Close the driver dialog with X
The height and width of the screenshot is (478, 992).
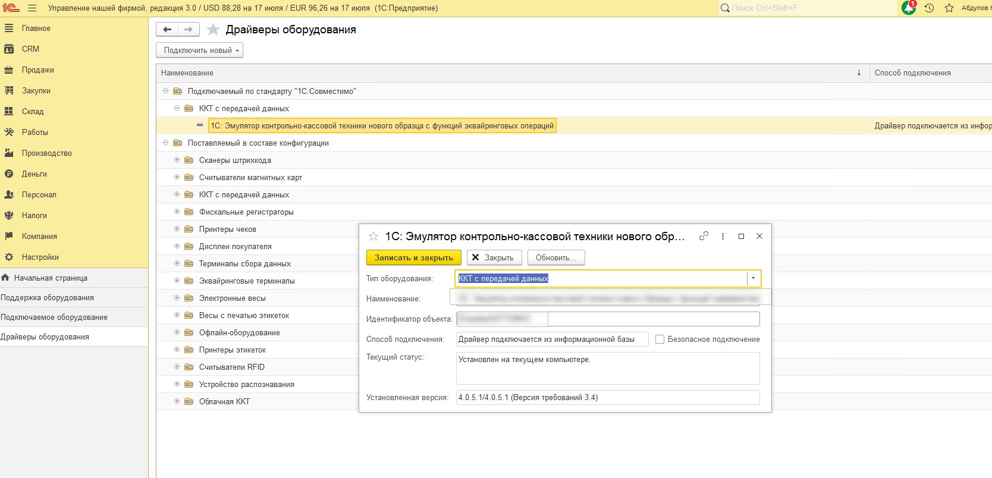pyautogui.click(x=759, y=236)
